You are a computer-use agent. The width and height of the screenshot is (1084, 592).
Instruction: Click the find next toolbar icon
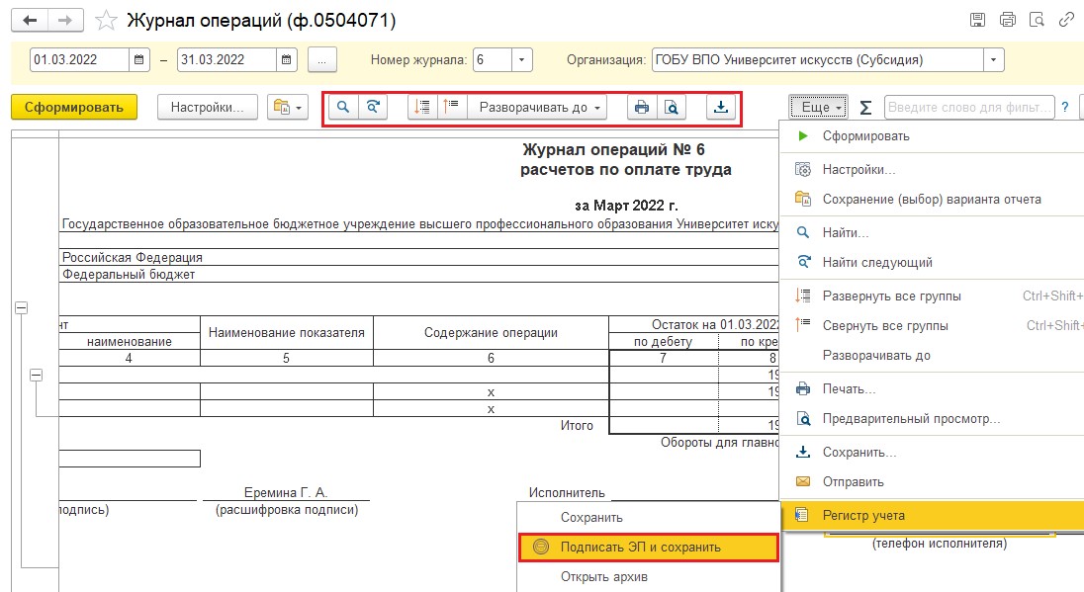click(x=373, y=107)
